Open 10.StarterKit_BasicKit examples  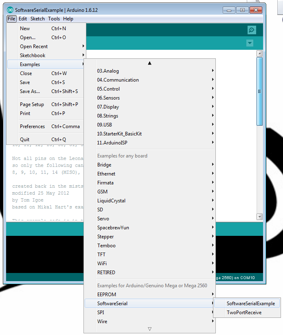click(x=150, y=134)
